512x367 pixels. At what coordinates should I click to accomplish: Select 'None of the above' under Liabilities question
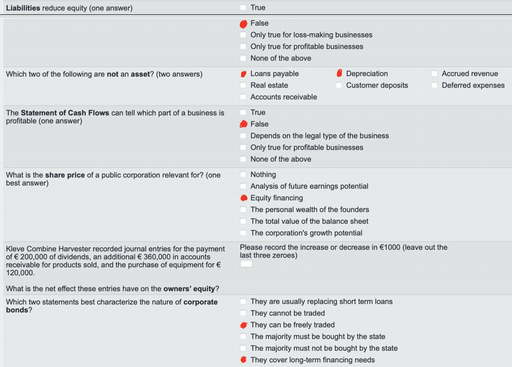[x=243, y=58]
